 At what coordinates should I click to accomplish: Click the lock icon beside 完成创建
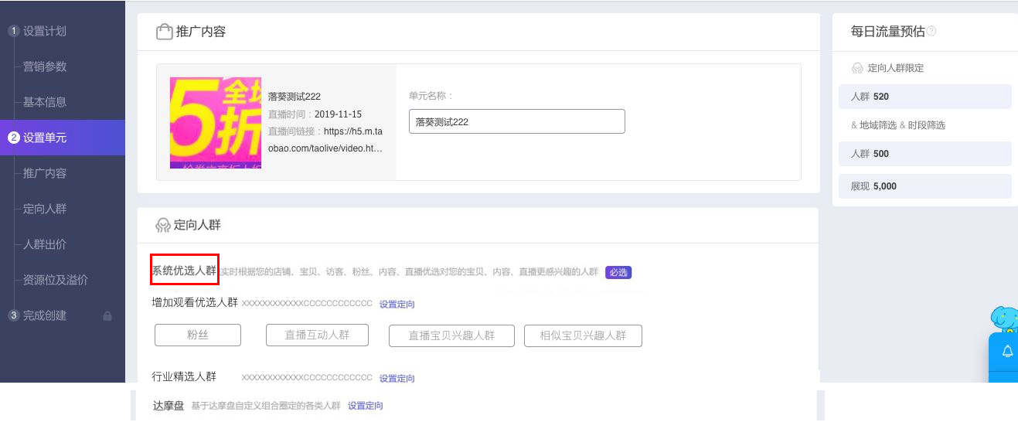click(x=107, y=315)
